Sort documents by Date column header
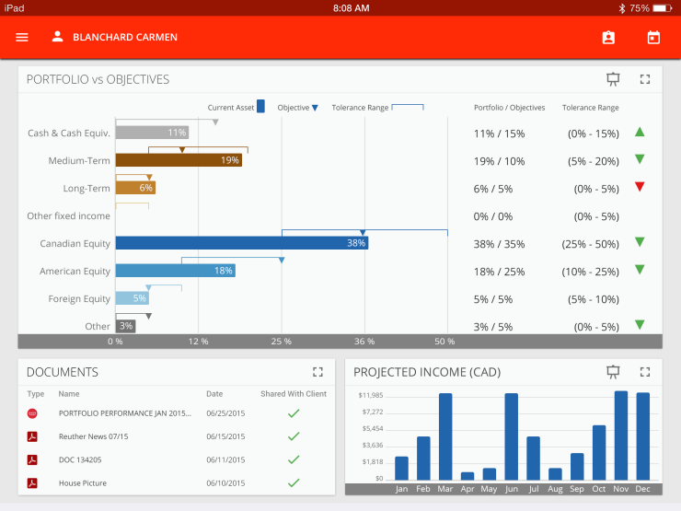The height and width of the screenshot is (511, 681). click(214, 394)
